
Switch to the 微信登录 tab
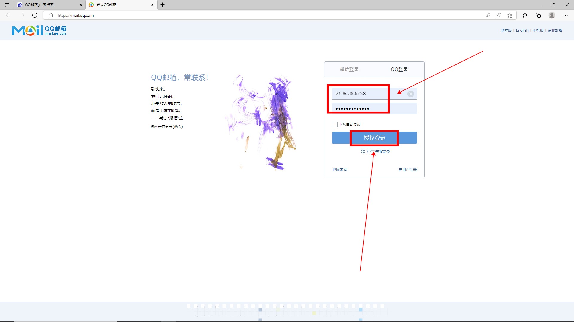tap(349, 69)
